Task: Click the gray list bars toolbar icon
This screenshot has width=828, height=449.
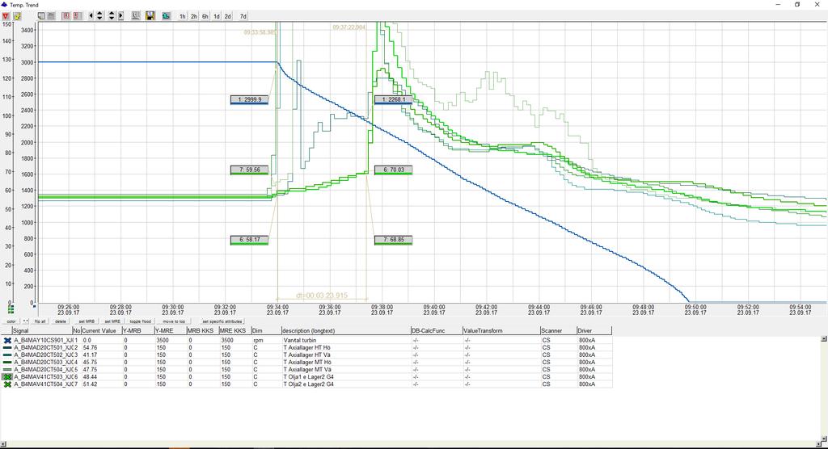Action: click(51, 16)
